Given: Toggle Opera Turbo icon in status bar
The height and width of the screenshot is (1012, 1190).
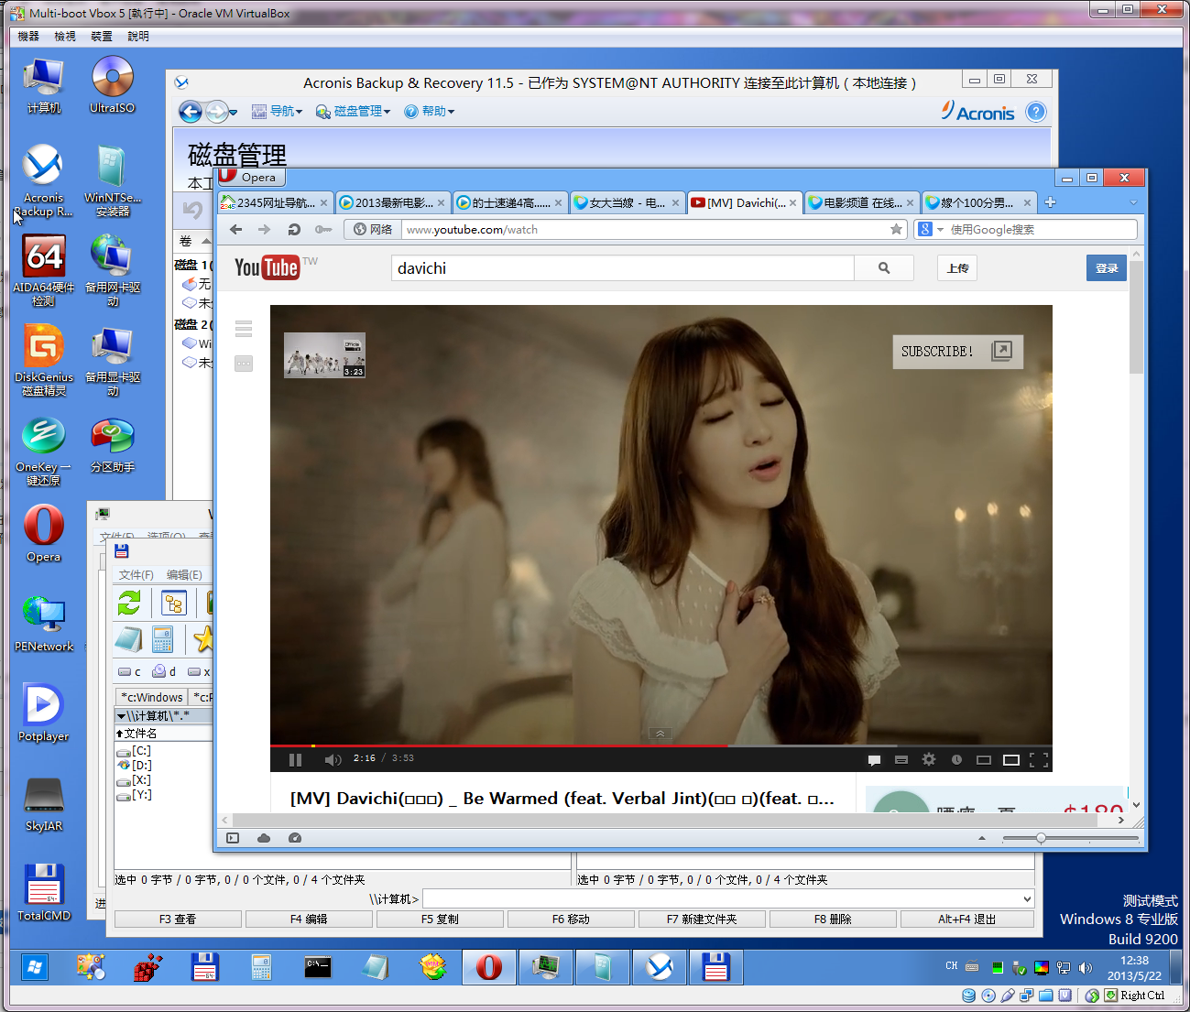Looking at the screenshot, I should (x=295, y=838).
